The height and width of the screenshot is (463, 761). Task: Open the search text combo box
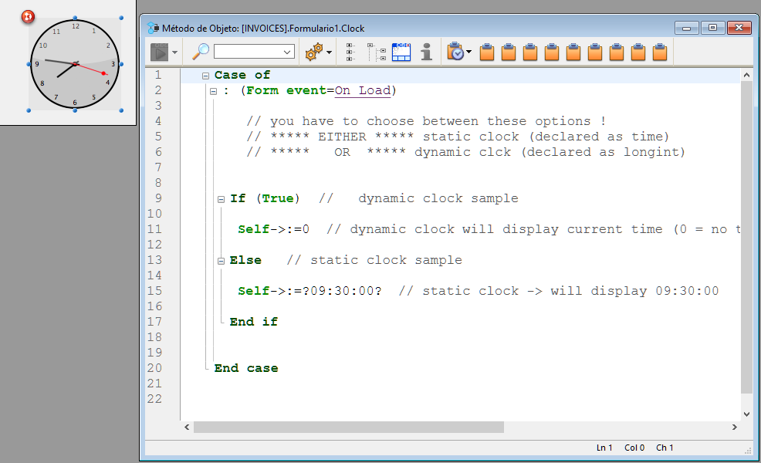[254, 52]
